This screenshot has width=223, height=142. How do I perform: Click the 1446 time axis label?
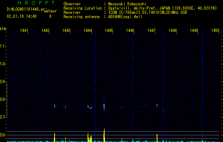(x=130, y=31)
